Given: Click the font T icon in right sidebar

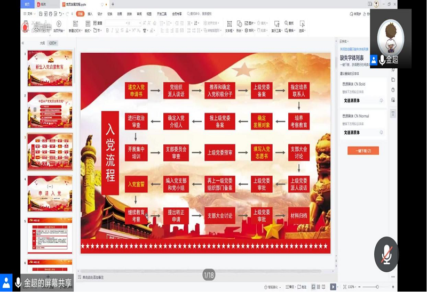Looking at the screenshot, I should (393, 113).
